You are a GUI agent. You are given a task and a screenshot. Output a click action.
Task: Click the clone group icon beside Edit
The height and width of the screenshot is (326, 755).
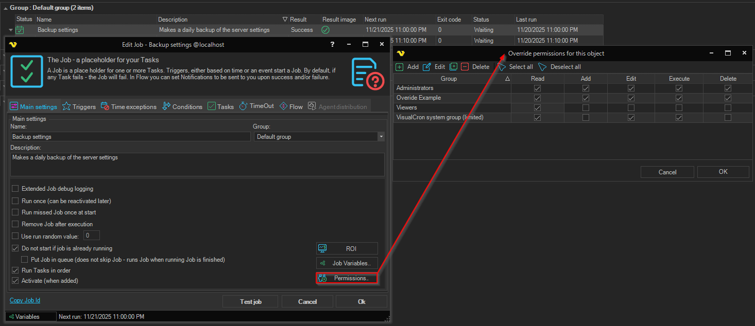(x=453, y=67)
